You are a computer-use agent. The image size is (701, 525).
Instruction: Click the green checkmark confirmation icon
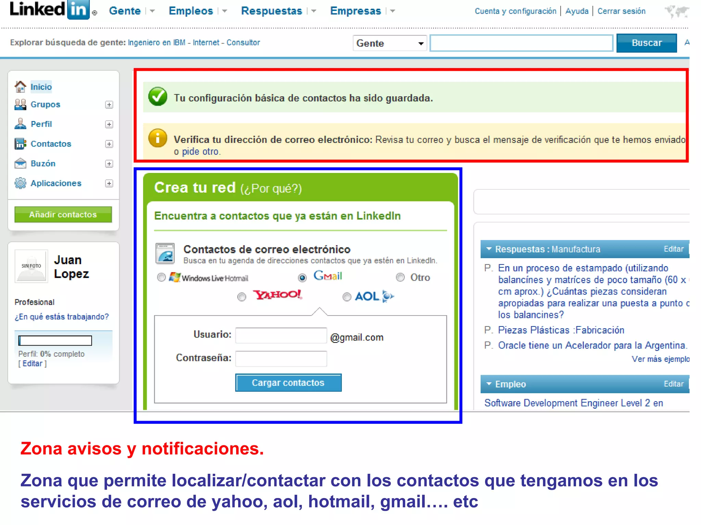157,97
